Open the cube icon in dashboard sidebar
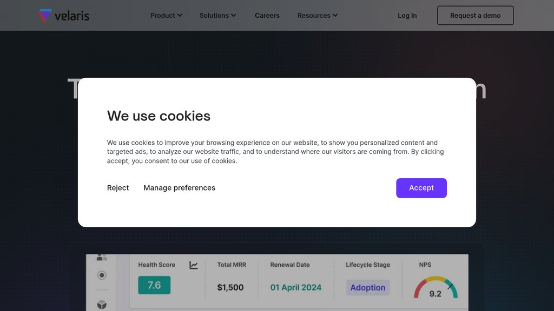Viewport: 554px width, 311px height. coord(102,305)
